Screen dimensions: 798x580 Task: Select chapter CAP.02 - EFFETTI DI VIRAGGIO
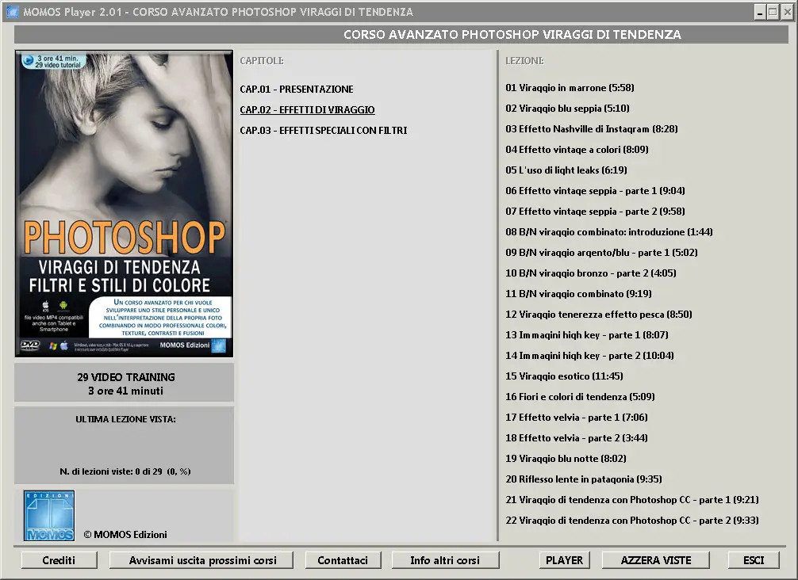click(x=307, y=110)
